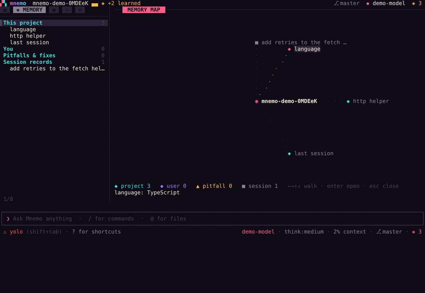425x293 pixels.
Task: Click the 1/8 position counter
Action: (8, 199)
